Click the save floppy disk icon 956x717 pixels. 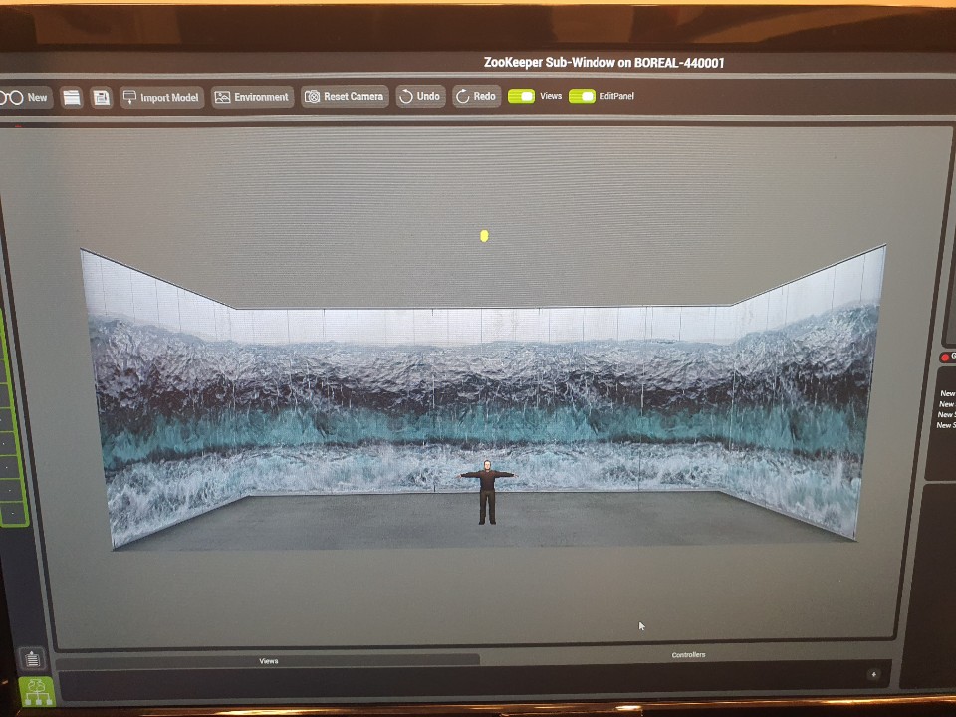pos(101,97)
